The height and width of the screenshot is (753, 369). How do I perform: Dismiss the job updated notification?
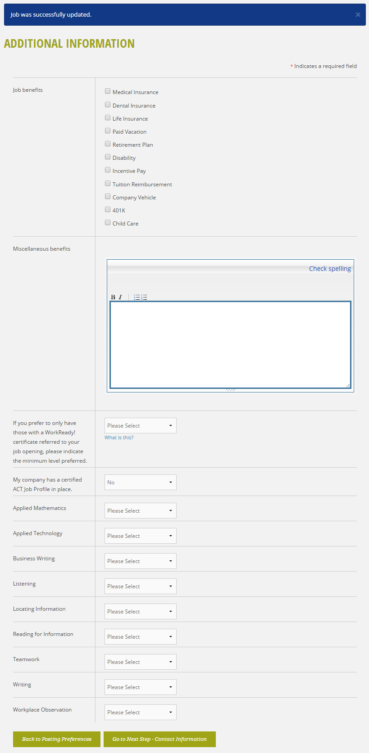(x=358, y=15)
